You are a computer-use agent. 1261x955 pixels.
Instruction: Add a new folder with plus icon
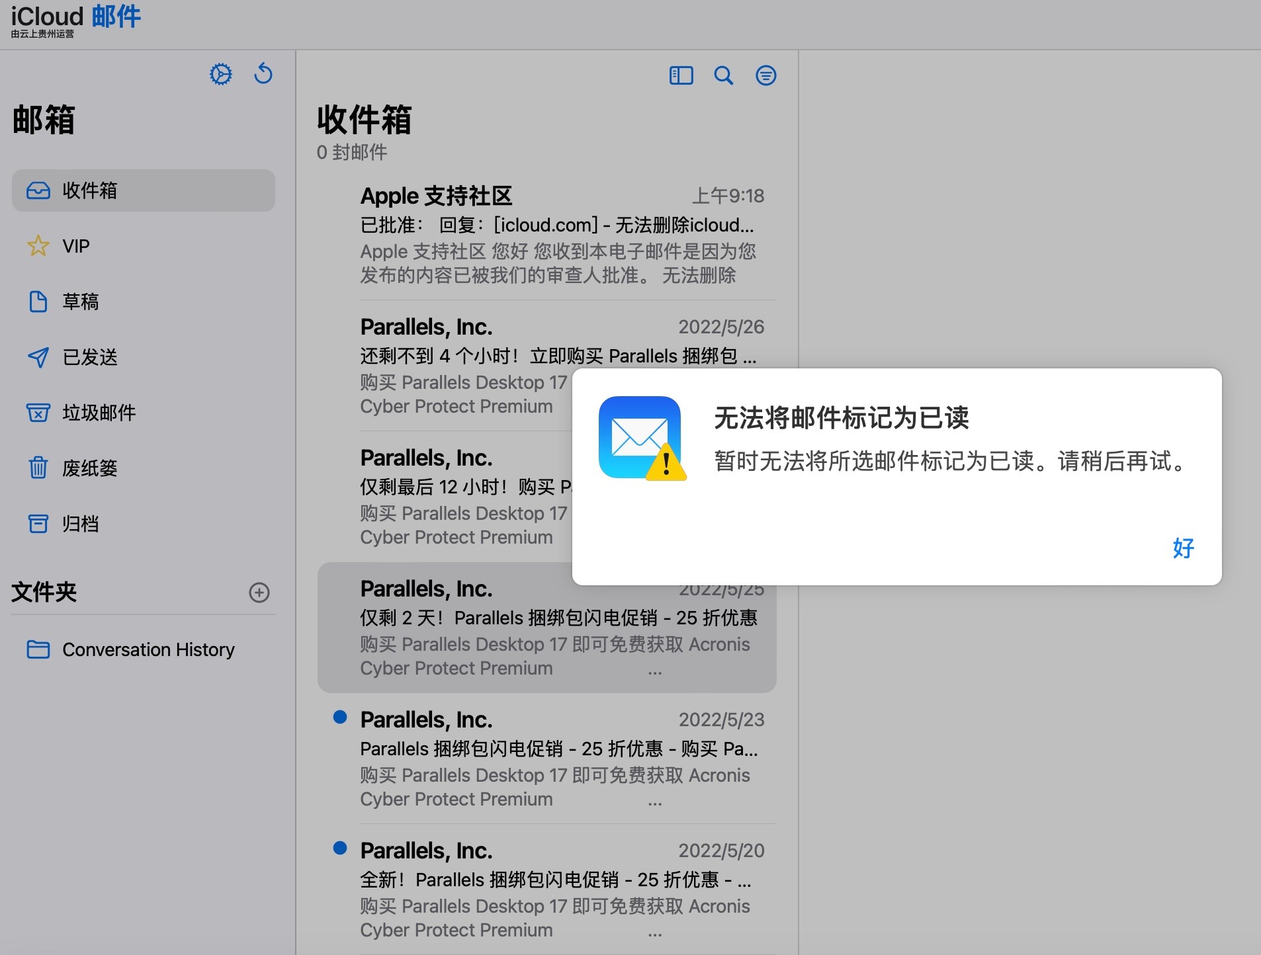point(259,593)
